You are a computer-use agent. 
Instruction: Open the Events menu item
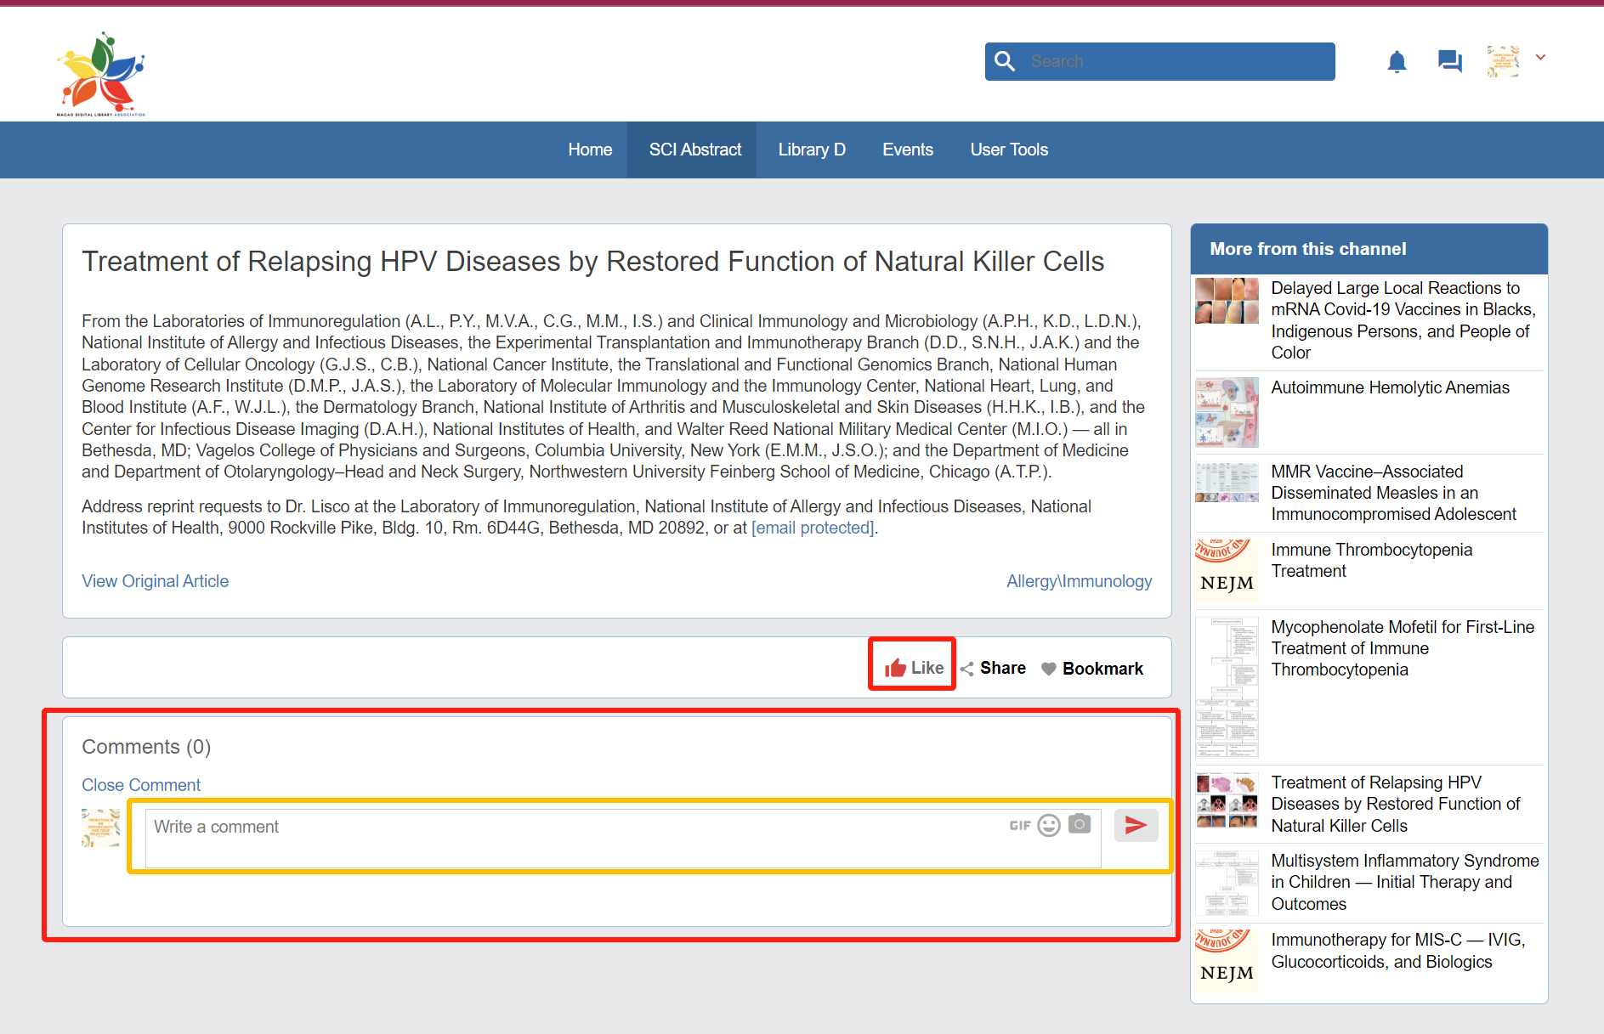click(907, 150)
